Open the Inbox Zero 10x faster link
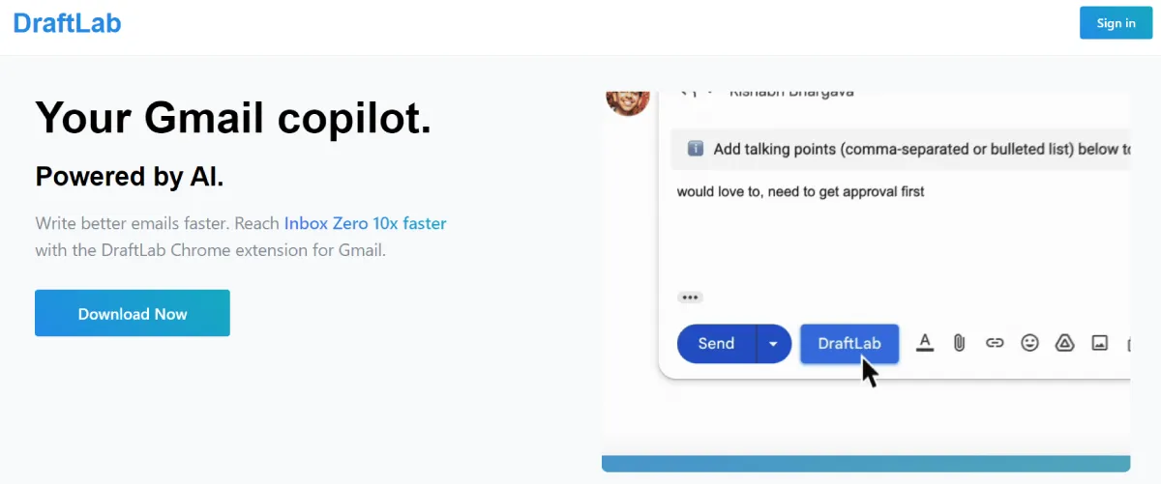This screenshot has width=1161, height=484. [365, 223]
